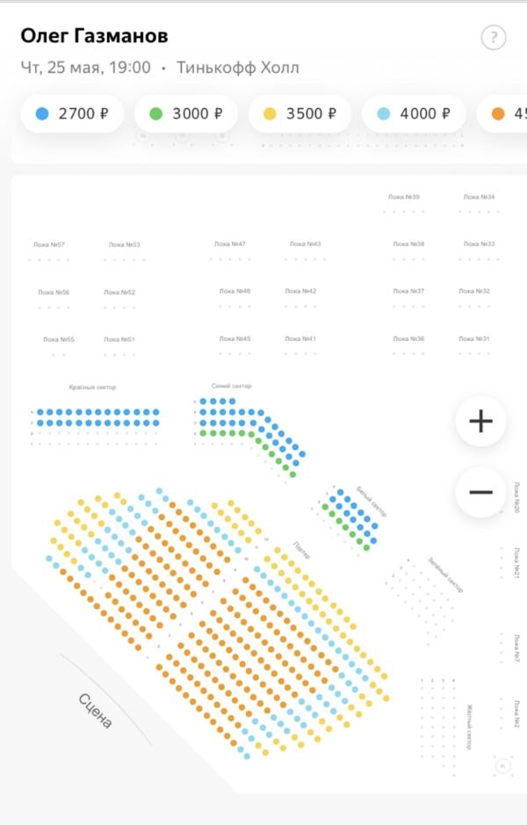Filter seats by 3500 ₽ price
527x825 pixels.
tap(300, 113)
